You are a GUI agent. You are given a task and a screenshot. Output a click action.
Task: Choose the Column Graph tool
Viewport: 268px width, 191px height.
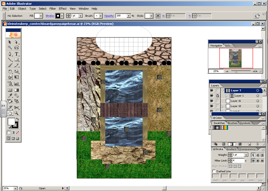coord(16,83)
